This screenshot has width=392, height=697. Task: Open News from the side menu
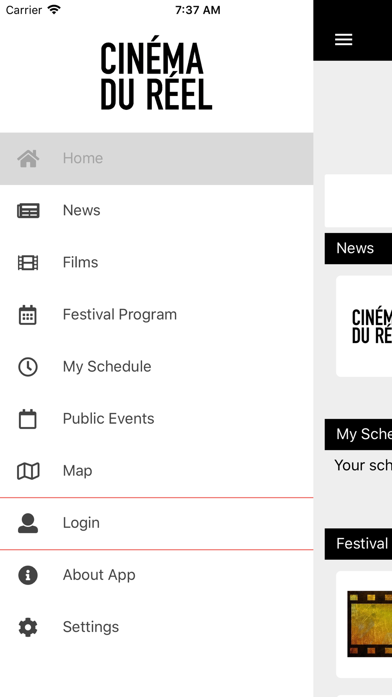(156, 211)
